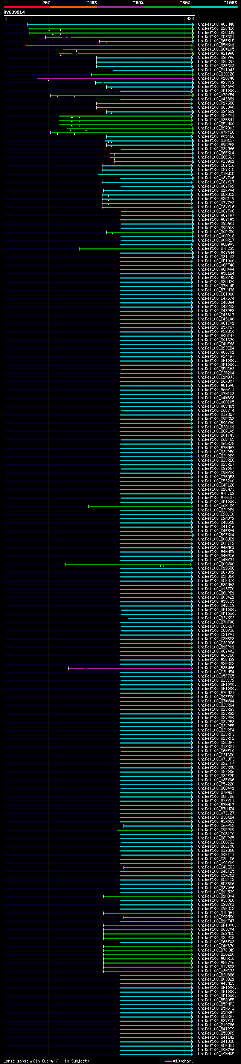Select hit UniRef100_Q2VRF1
Viewport: 241px width, 1064px height.
pyautogui.click(x=216, y=510)
